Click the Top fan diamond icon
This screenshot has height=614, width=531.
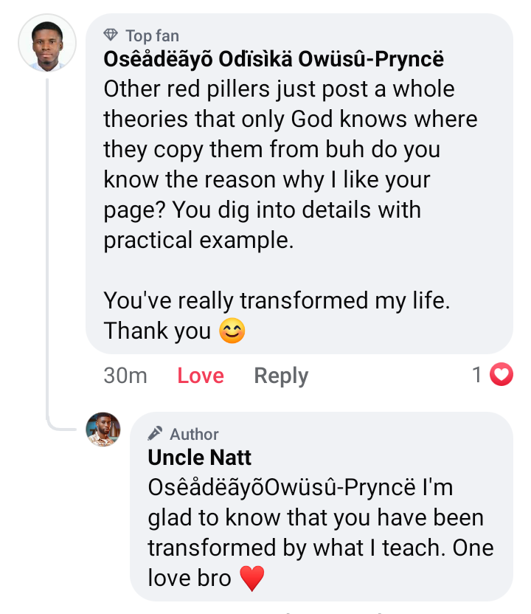point(111,35)
